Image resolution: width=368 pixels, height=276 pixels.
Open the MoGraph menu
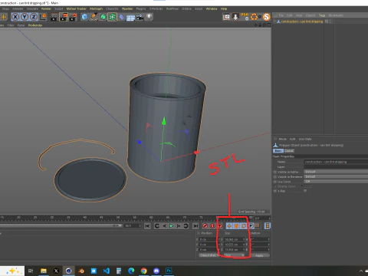[96, 8]
